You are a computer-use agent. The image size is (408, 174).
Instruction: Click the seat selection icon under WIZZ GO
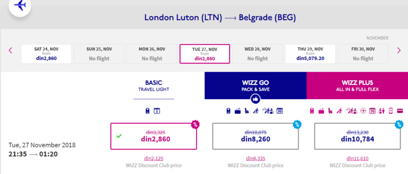pyautogui.click(x=247, y=111)
